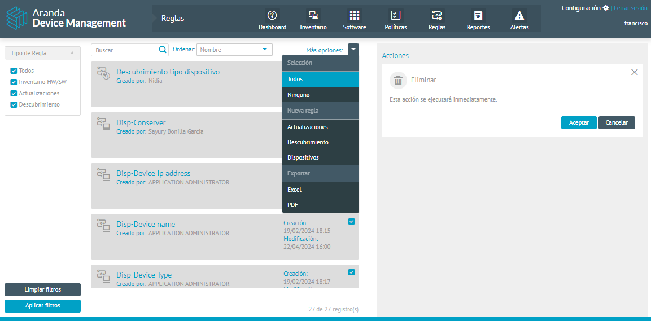Click the 27 de 27 registro(s) count

333,309
